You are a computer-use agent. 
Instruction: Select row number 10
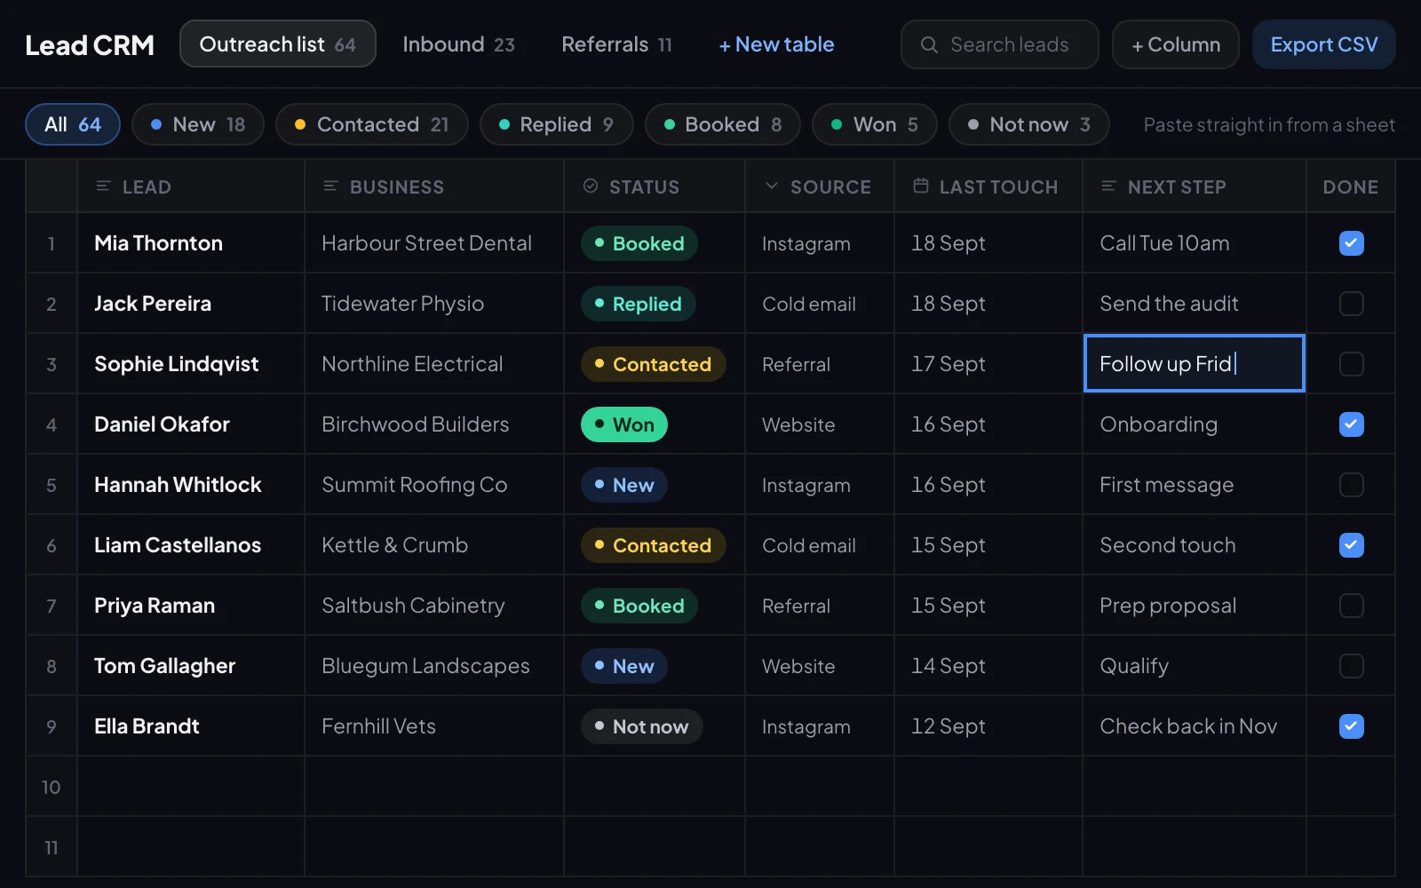pos(52,787)
